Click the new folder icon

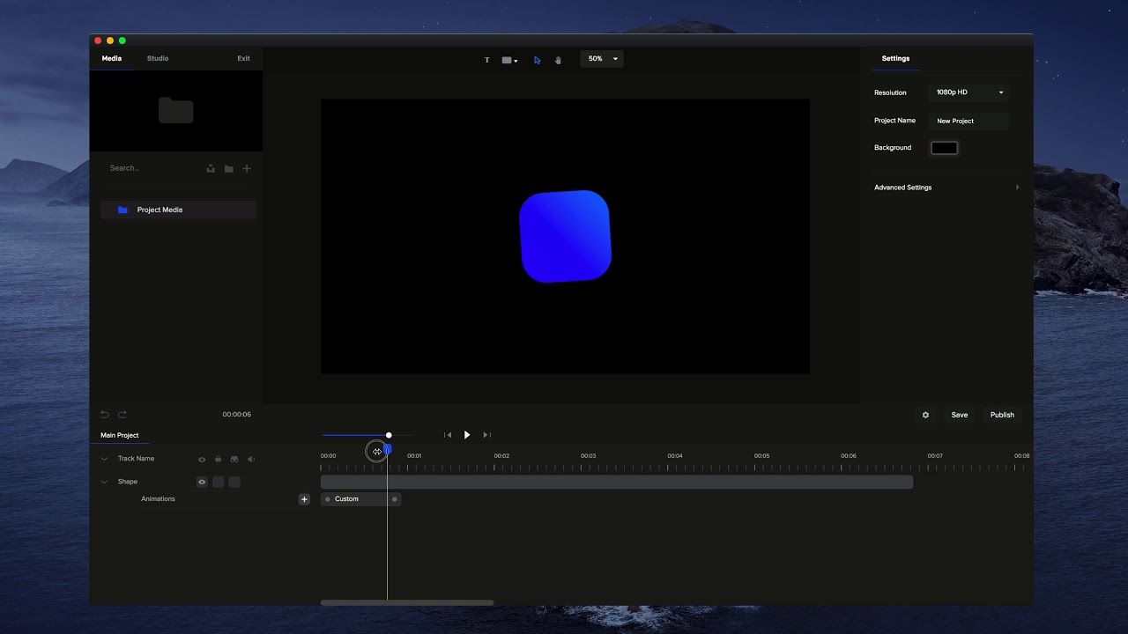(229, 168)
